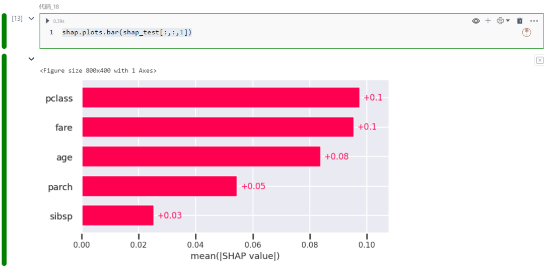
Task: Add a new cell with plus icon
Action: [x=488, y=21]
